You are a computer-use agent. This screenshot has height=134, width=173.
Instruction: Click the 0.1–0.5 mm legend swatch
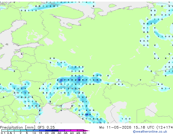pyautogui.click(x=5, y=130)
